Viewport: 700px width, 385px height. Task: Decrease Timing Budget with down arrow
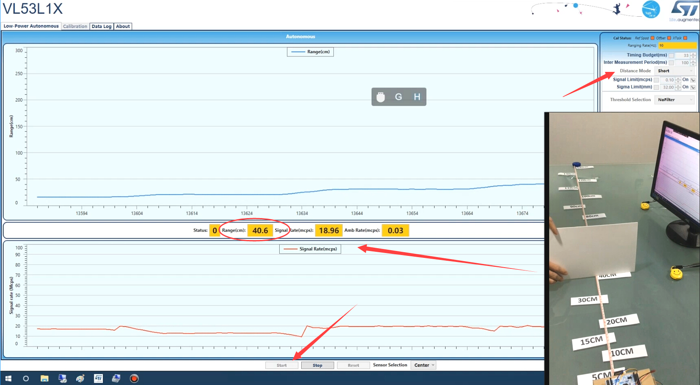(x=693, y=57)
